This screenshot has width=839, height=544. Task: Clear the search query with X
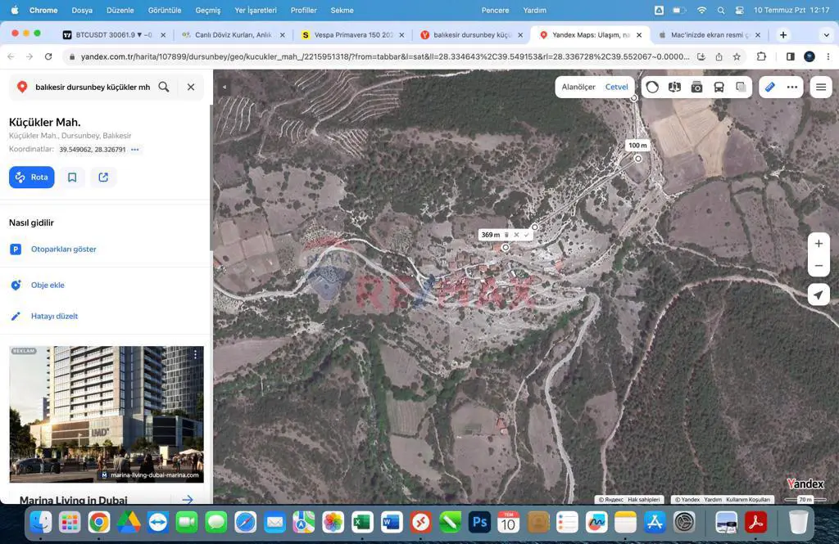tap(191, 87)
